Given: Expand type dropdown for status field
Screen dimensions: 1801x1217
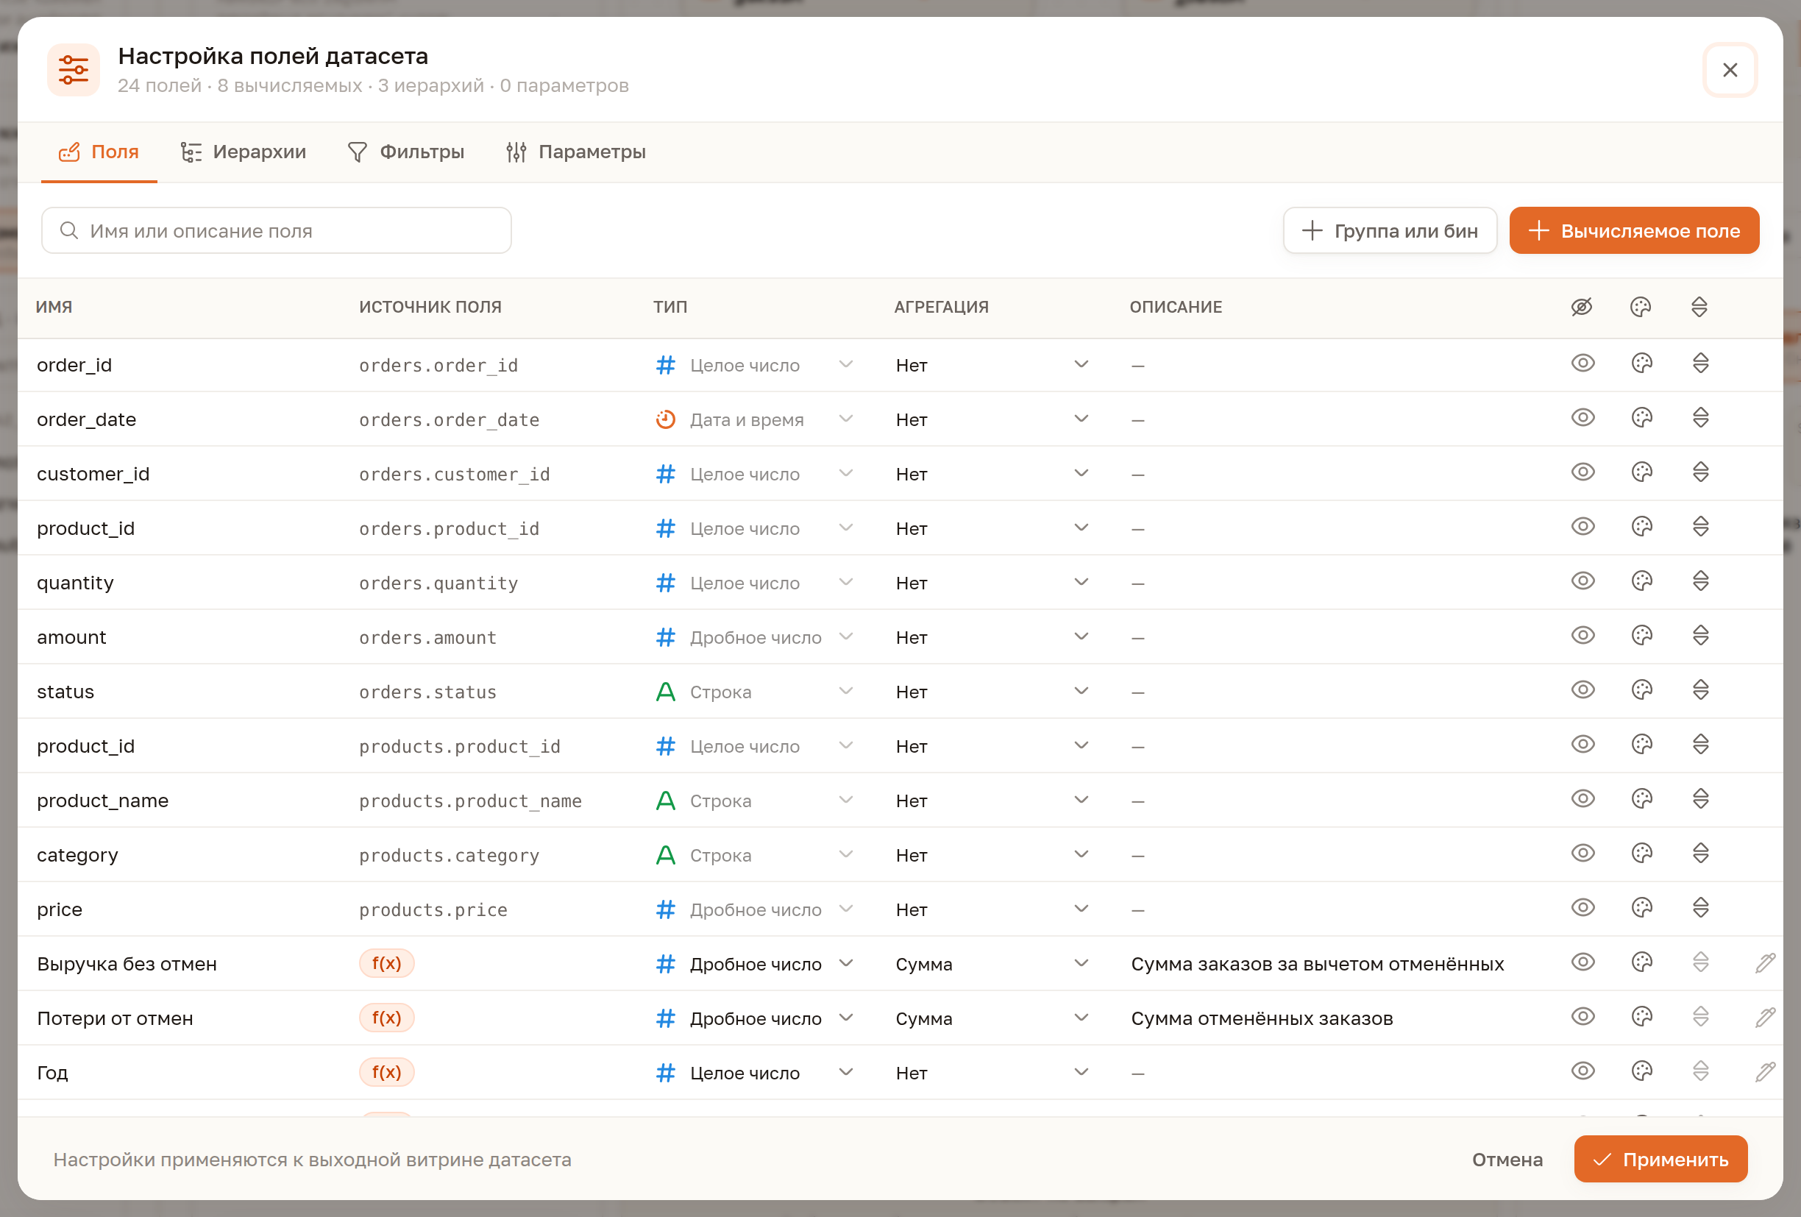Looking at the screenshot, I should tap(754, 692).
